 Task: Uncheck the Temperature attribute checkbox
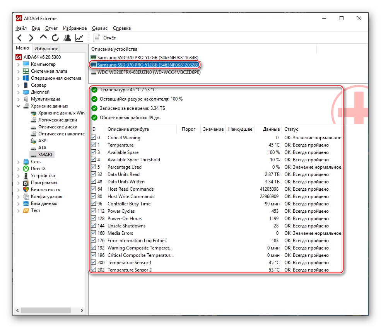(x=94, y=145)
